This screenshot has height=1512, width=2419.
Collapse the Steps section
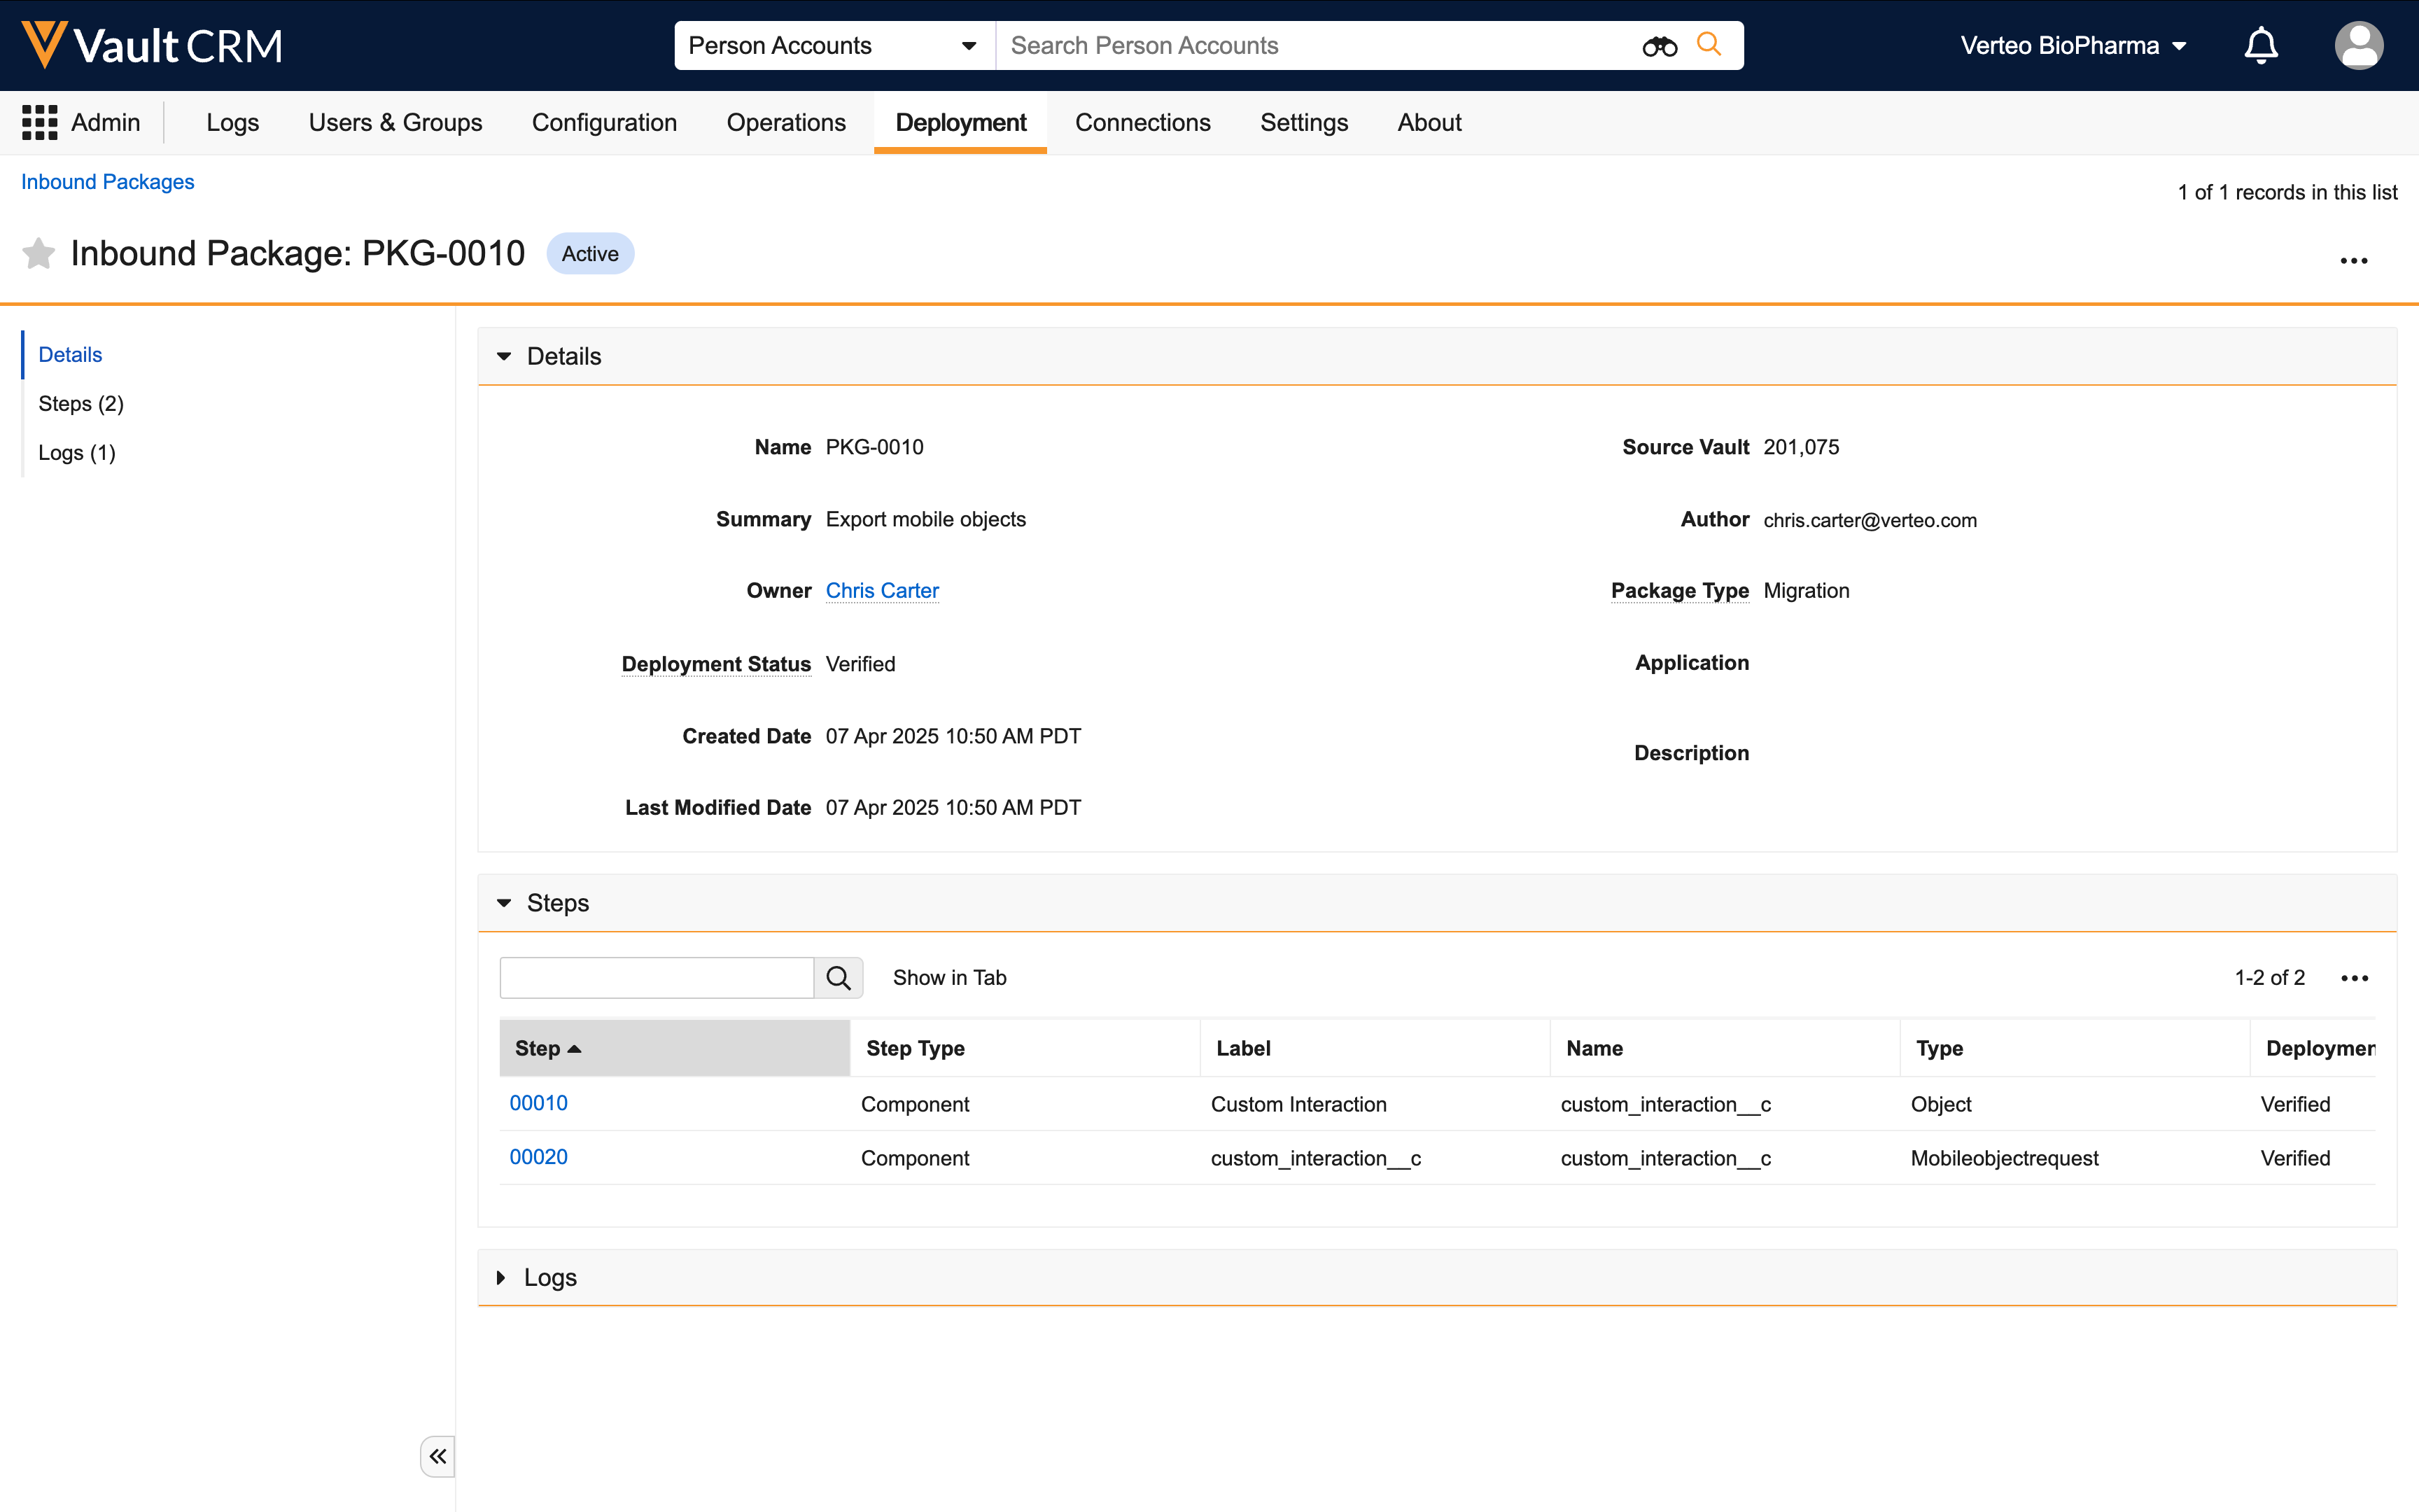click(504, 903)
